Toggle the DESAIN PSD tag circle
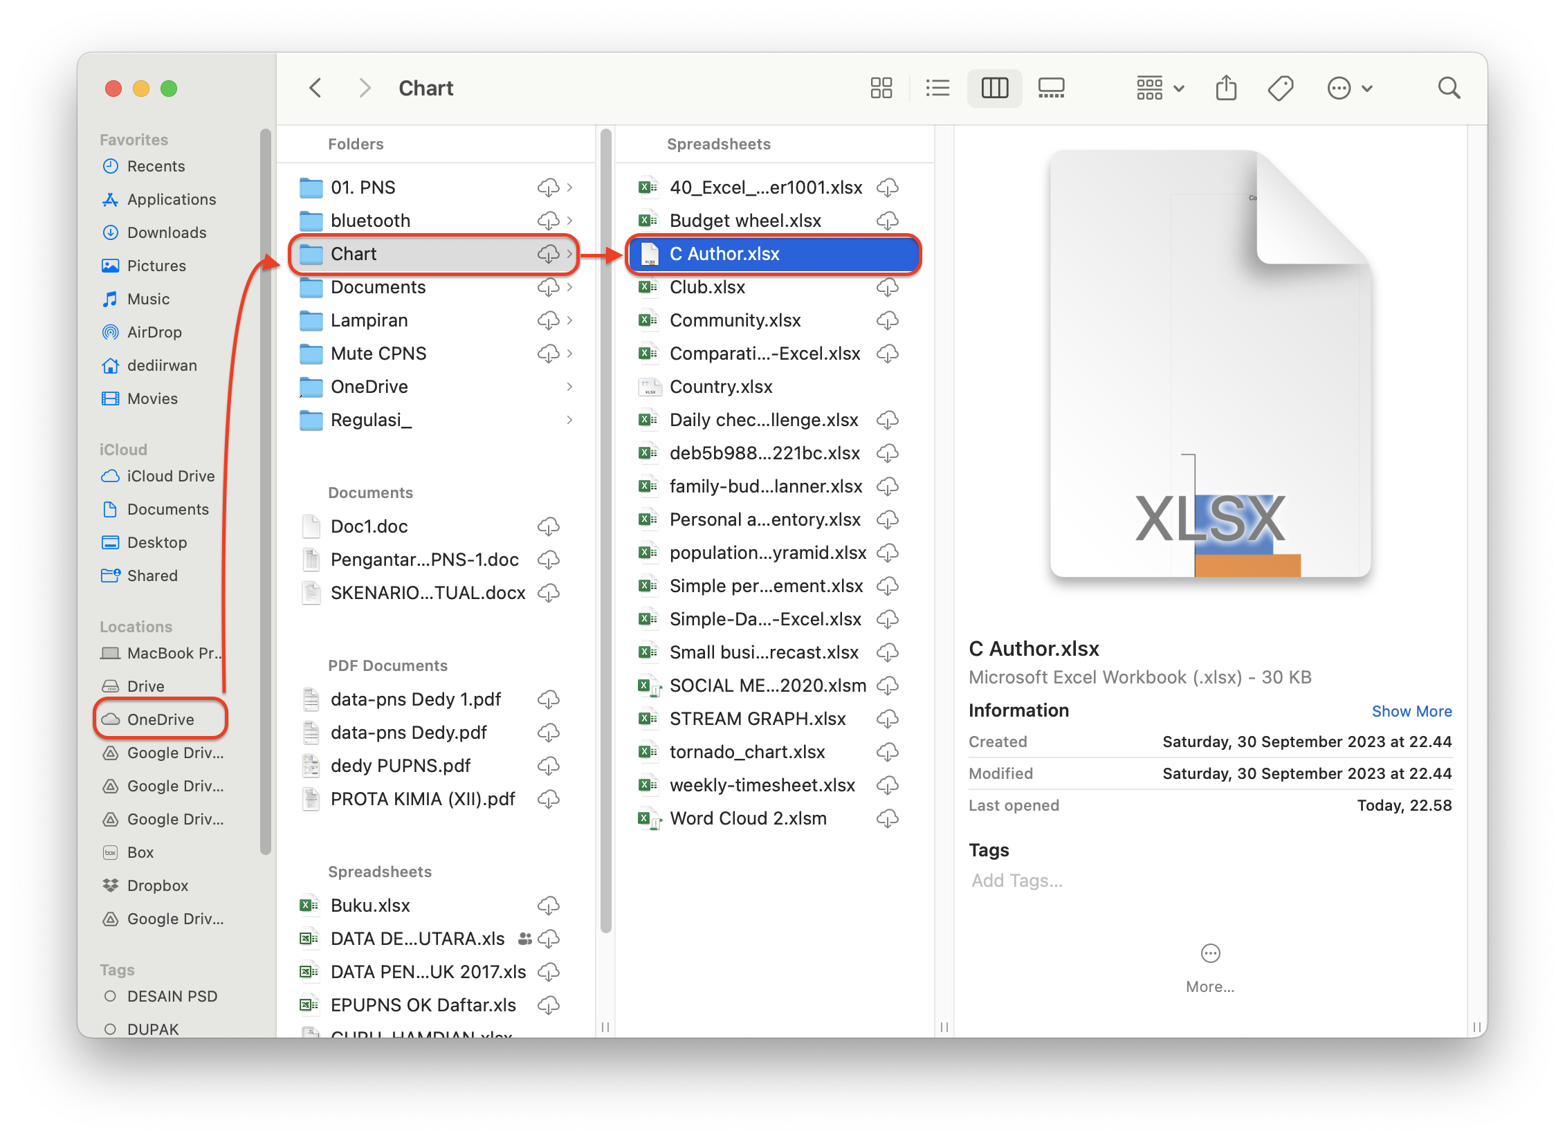Screen dimensions: 1565x1140 [x=109, y=996]
